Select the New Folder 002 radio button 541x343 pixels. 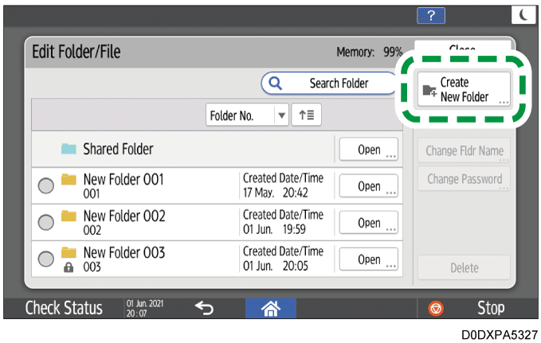[x=46, y=222]
